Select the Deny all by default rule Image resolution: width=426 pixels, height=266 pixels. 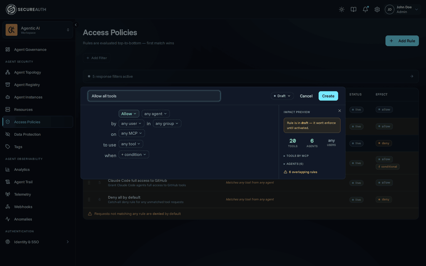click(x=251, y=199)
